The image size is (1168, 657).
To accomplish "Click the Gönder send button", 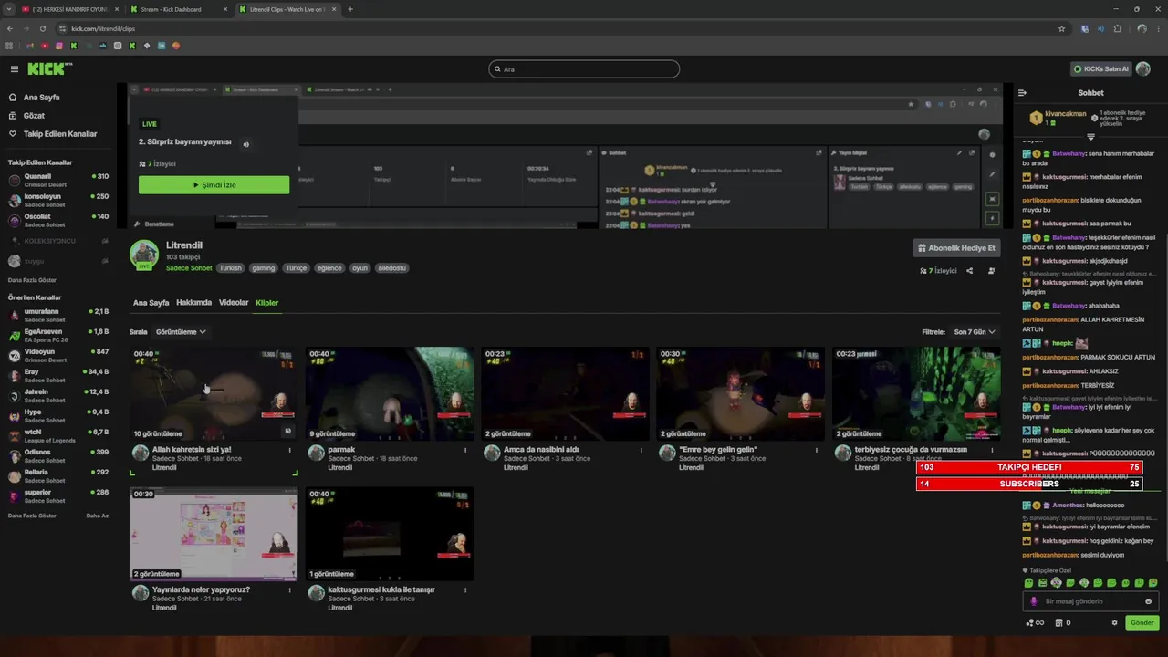I will pyautogui.click(x=1142, y=623).
